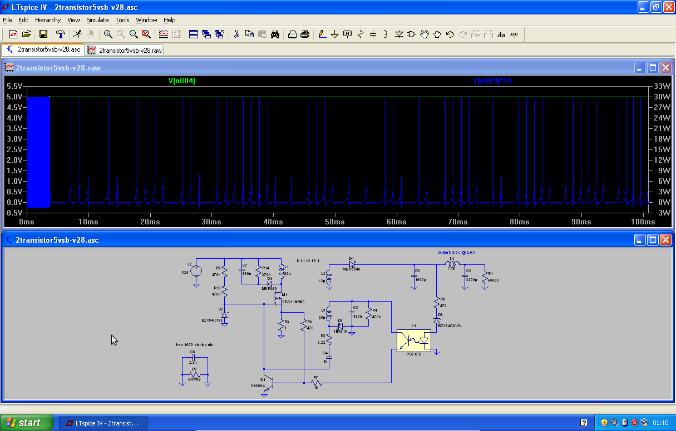The width and height of the screenshot is (676, 431).
Task: Open the Simulate menu
Action: pyautogui.click(x=97, y=20)
